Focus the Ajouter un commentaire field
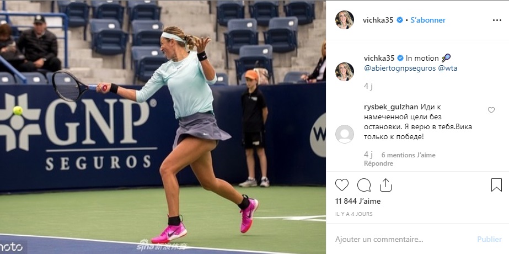This screenshot has width=509, height=254. pyautogui.click(x=403, y=239)
